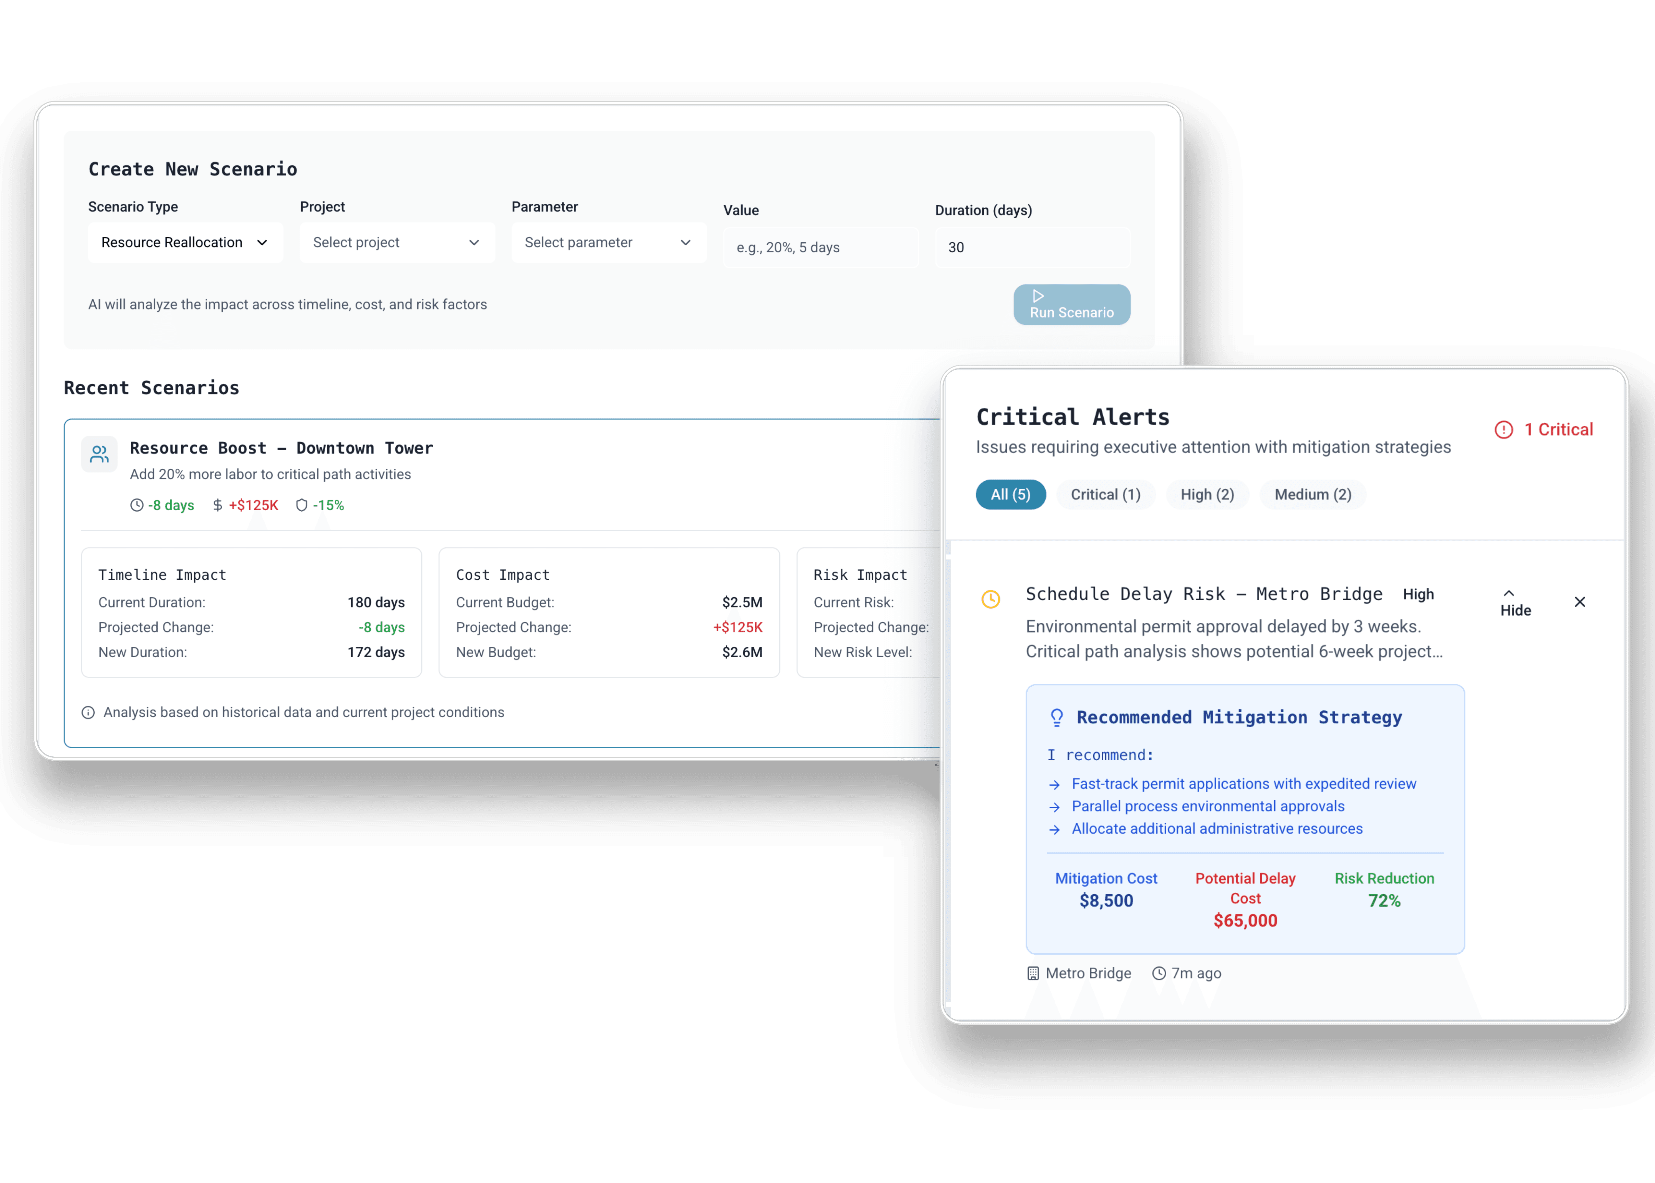Image resolution: width=1655 pixels, height=1183 pixels.
Task: Select the All (5) filter tab
Action: coord(1010,495)
